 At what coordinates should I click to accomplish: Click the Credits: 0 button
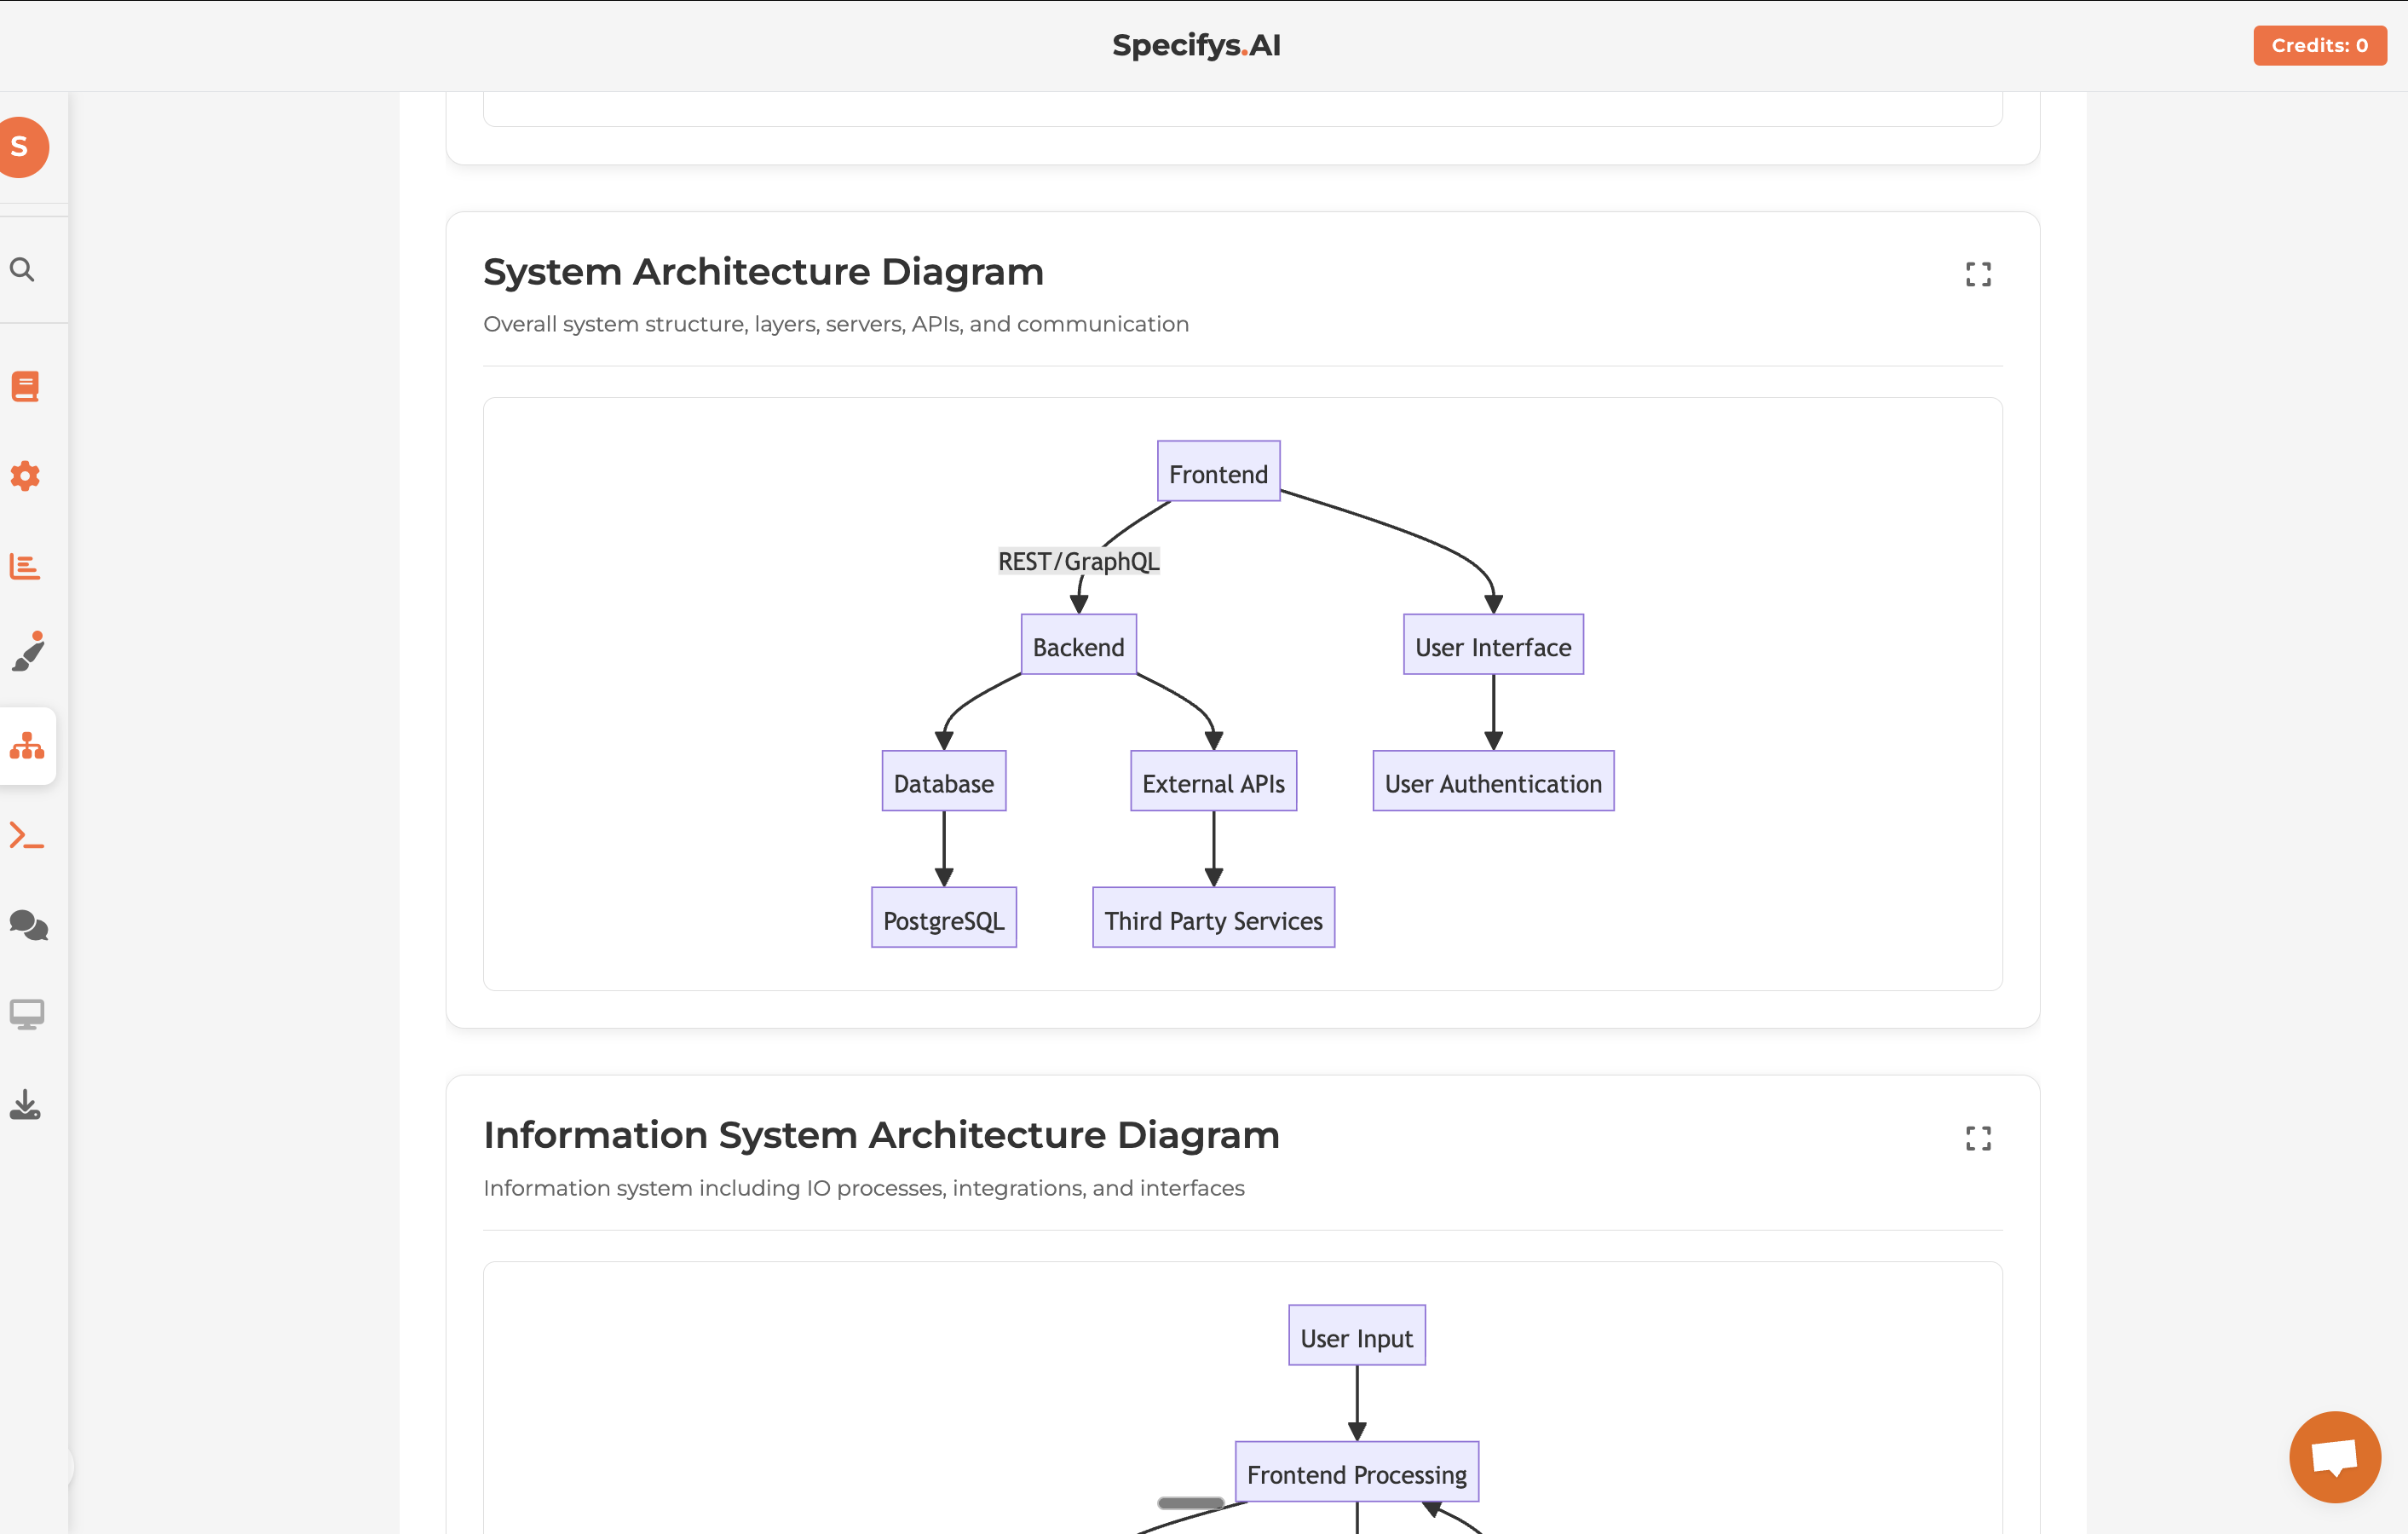click(x=2319, y=44)
